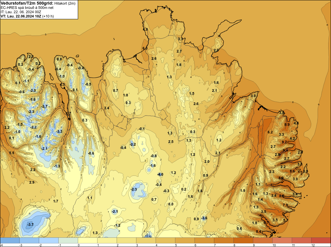Click the temperature value '-3.6'
331x247 pixels.
click(204, 218)
